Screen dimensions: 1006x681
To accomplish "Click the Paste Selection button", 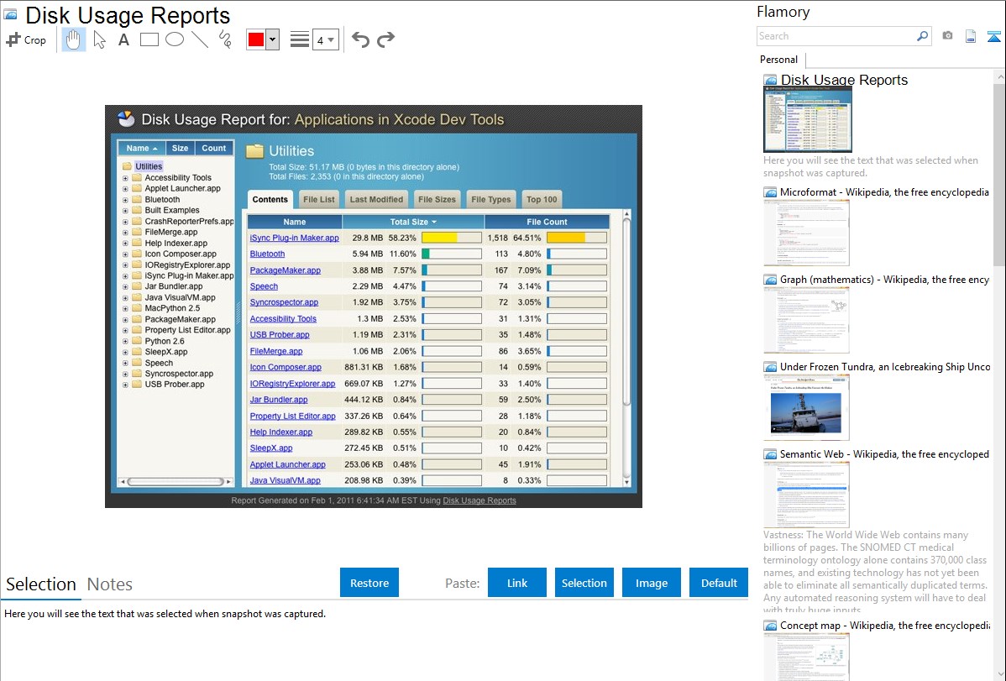I will click(x=584, y=583).
